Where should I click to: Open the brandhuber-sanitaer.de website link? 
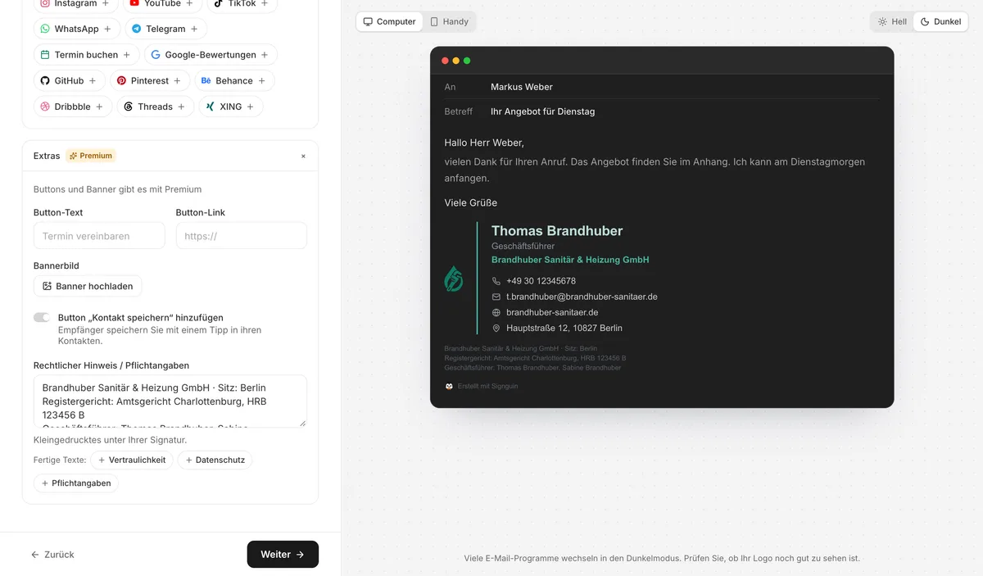click(x=552, y=312)
